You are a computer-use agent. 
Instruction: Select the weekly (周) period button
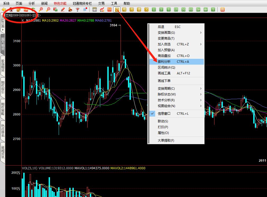pos(124,9)
